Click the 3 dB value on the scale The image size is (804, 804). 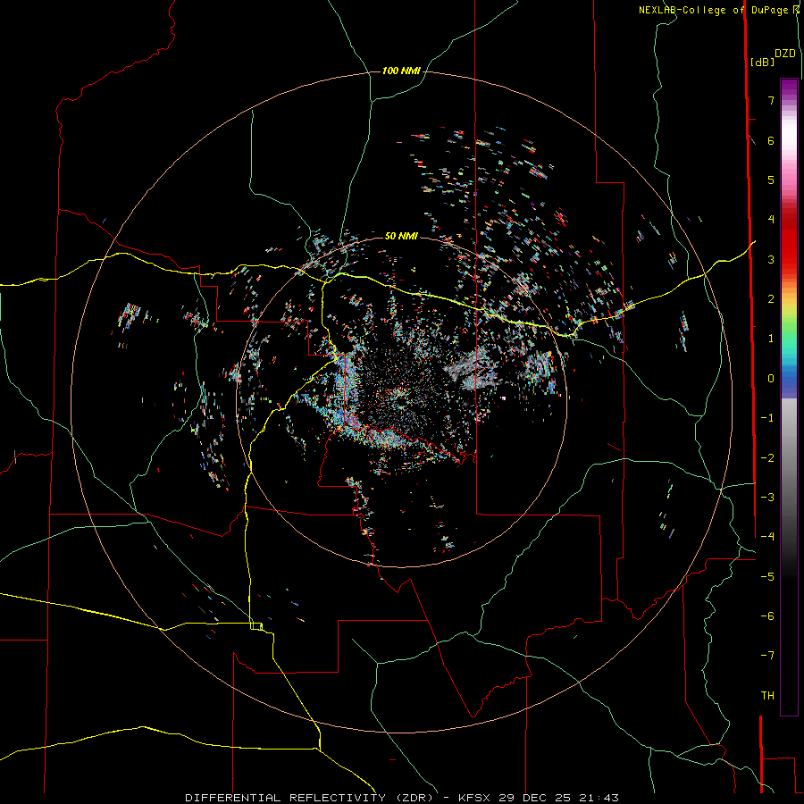(771, 259)
